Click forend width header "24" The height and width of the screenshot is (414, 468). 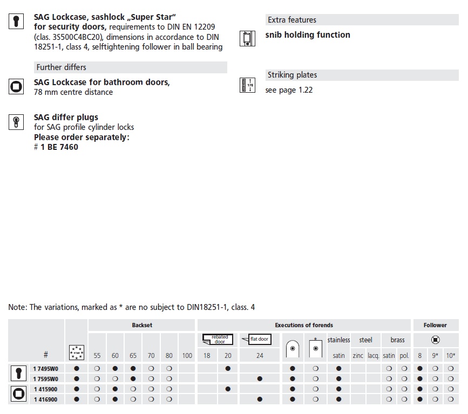tap(260, 356)
